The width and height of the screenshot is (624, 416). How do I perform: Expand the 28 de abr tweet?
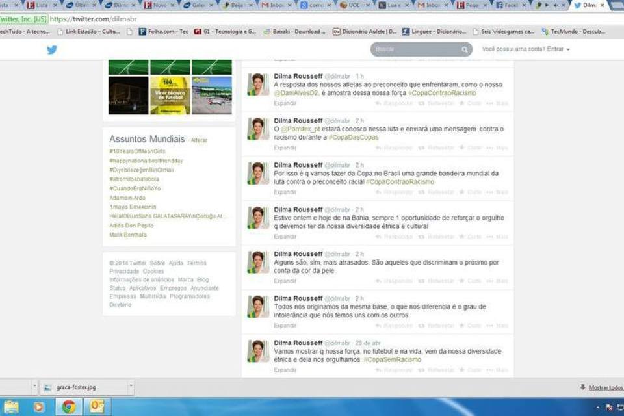tap(285, 370)
